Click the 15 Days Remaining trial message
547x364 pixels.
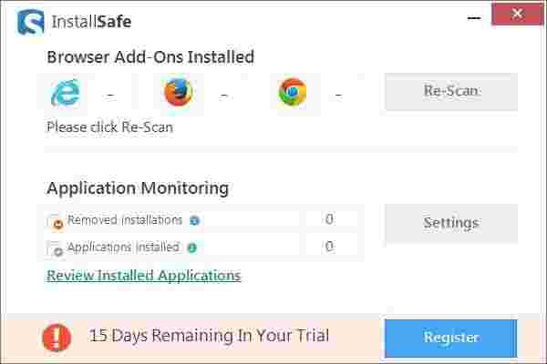point(209,337)
